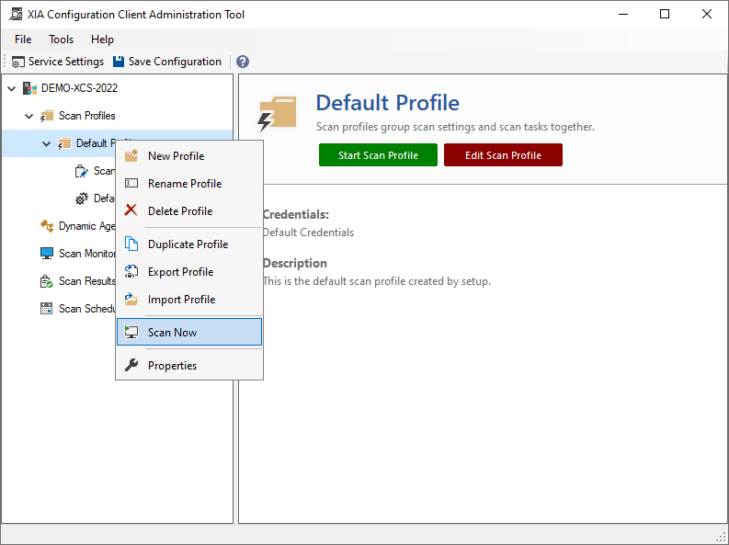Minimize the application window
Screen dimensions: 729x545
click(623, 15)
